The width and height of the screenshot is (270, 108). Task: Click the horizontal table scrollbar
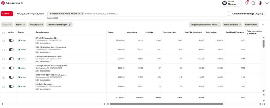(166, 104)
